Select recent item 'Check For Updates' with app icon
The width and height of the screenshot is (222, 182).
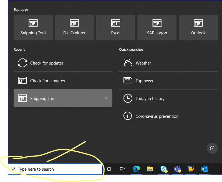tap(63, 81)
